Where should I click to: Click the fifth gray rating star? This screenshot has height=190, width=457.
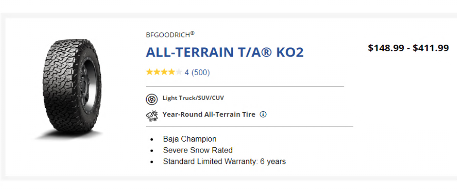179,72
